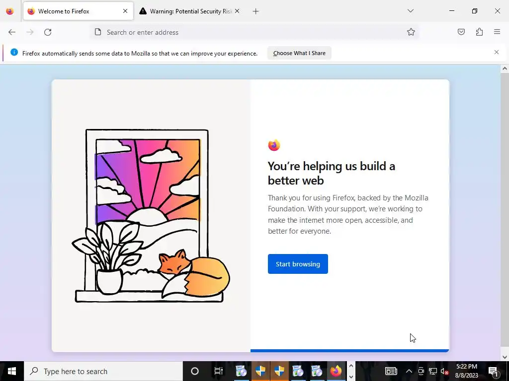Click the Type here to search box
The image size is (509, 381).
(x=103, y=371)
